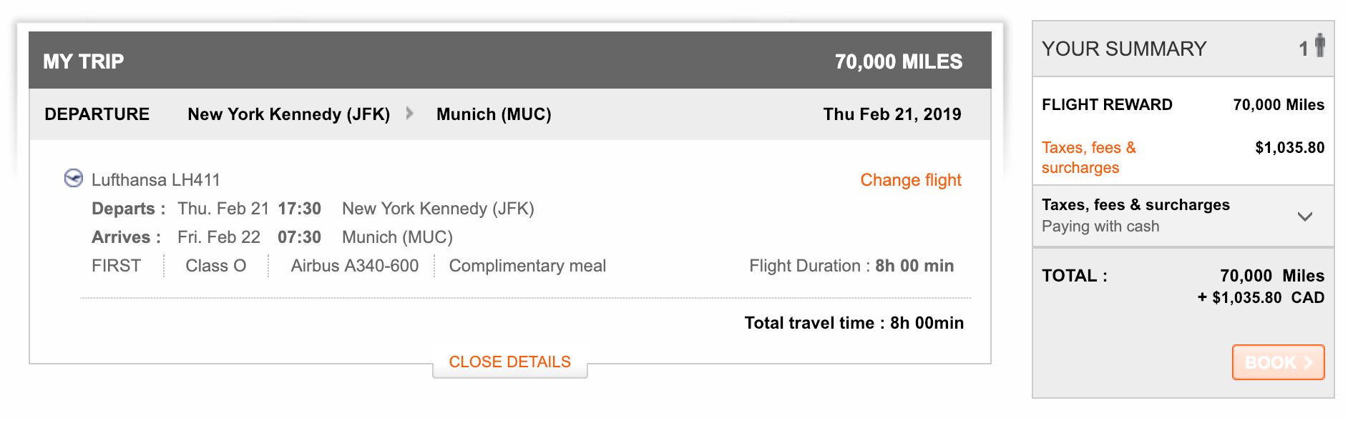Screen dimensions: 1348x423
Task: Collapse the trip with CLOSE DETAILS
Action: (509, 362)
